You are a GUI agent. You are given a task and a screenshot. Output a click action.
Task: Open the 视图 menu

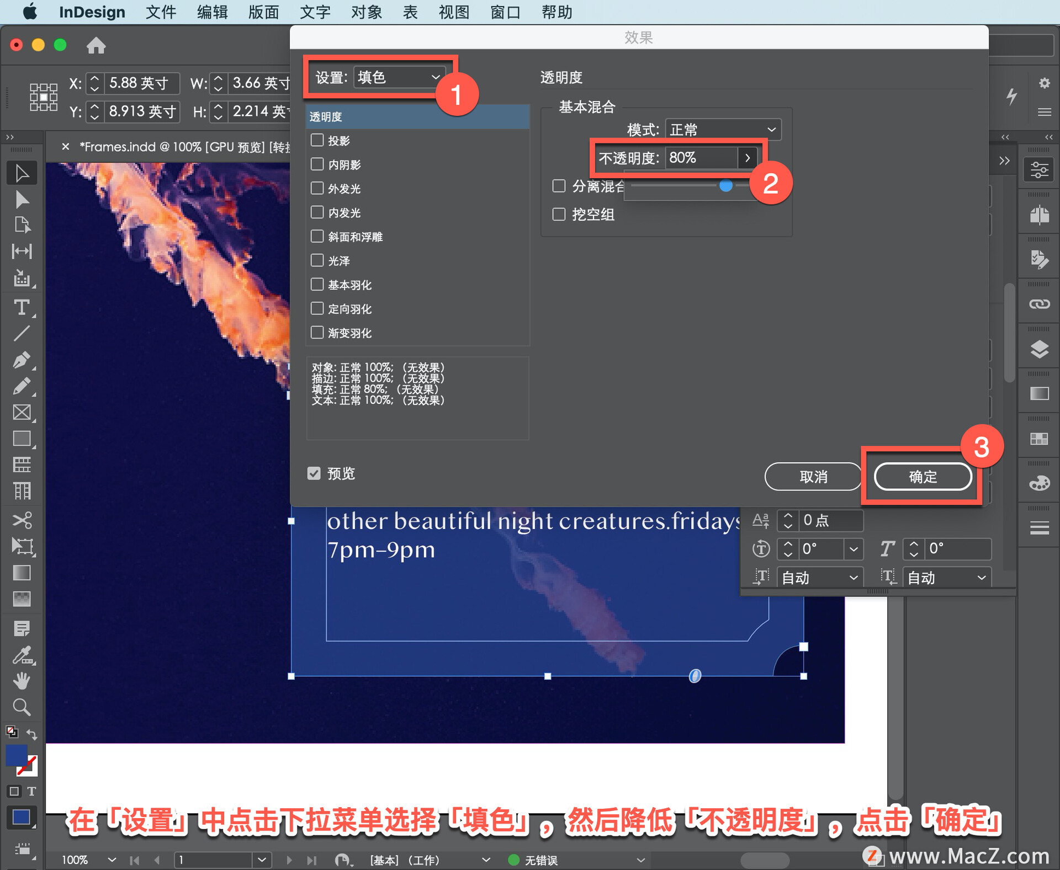click(454, 12)
